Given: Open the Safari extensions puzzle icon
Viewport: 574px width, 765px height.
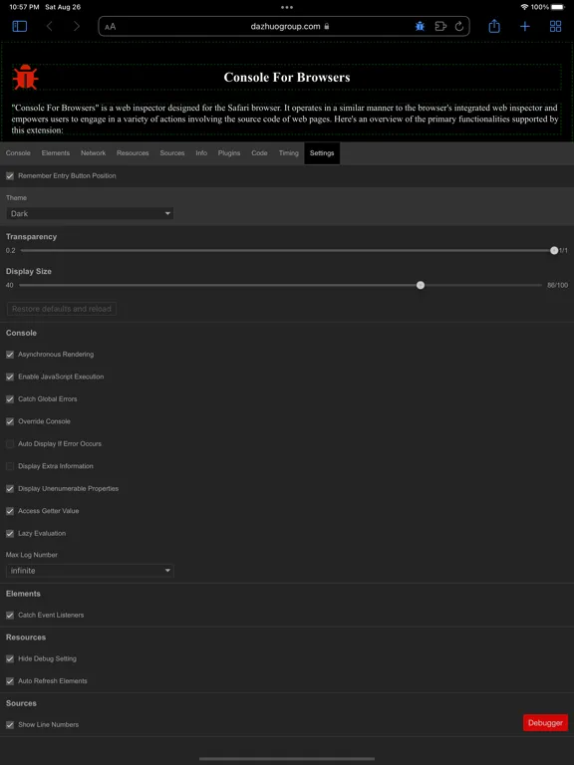Looking at the screenshot, I should 440,26.
